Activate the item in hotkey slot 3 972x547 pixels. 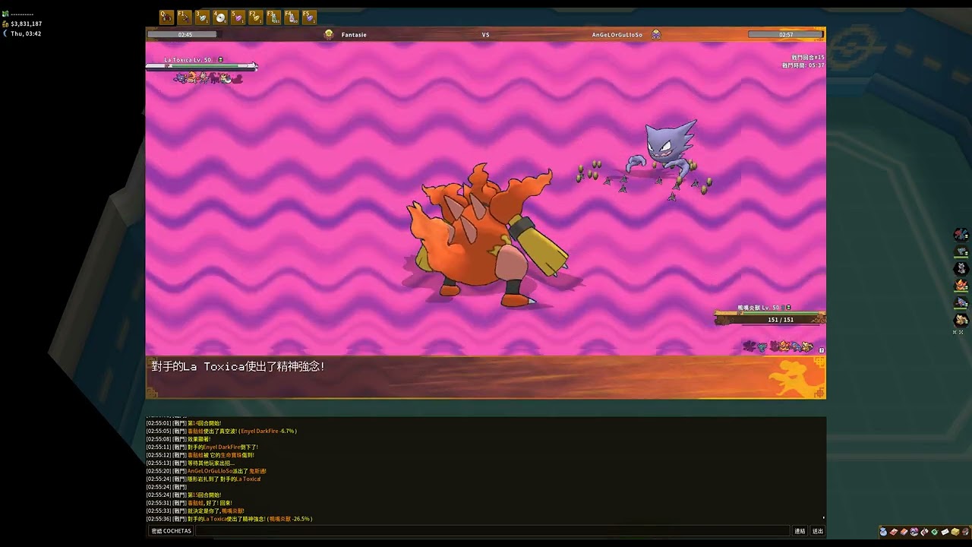pos(202,17)
